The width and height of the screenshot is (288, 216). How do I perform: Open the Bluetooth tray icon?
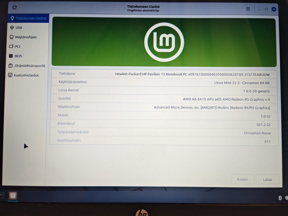(280, 198)
